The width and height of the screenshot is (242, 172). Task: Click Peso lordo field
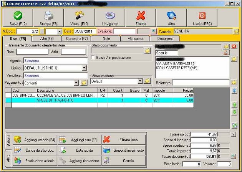point(192,164)
